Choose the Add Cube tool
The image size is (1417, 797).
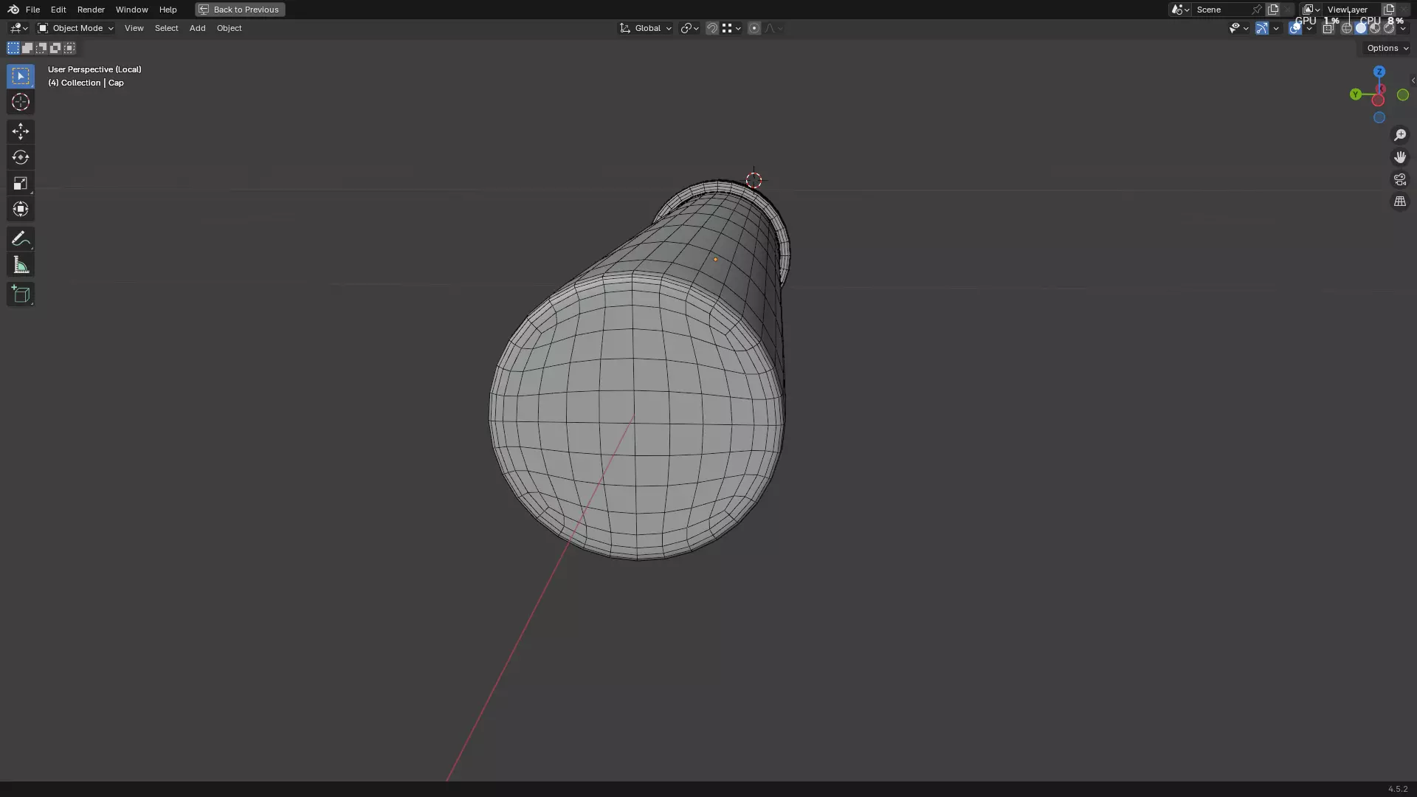click(21, 294)
